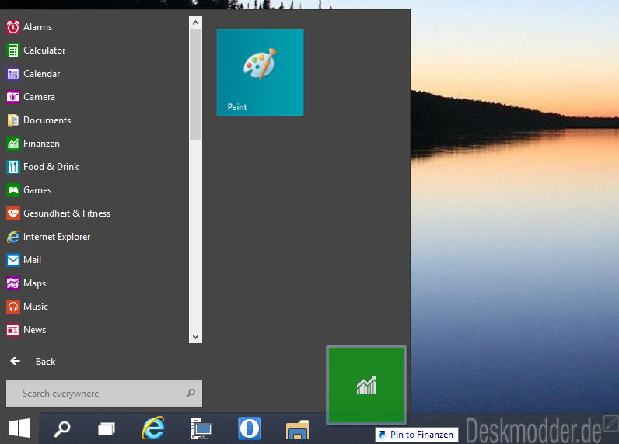Open the Food & Drink icon
This screenshot has width=619, height=444.
(x=13, y=167)
